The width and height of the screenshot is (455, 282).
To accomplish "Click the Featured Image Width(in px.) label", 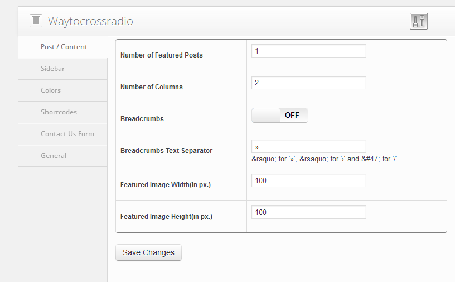I will coord(165,185).
